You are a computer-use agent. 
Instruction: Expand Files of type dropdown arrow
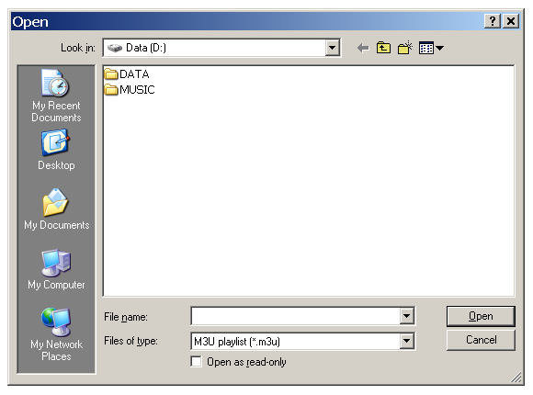[x=406, y=341]
